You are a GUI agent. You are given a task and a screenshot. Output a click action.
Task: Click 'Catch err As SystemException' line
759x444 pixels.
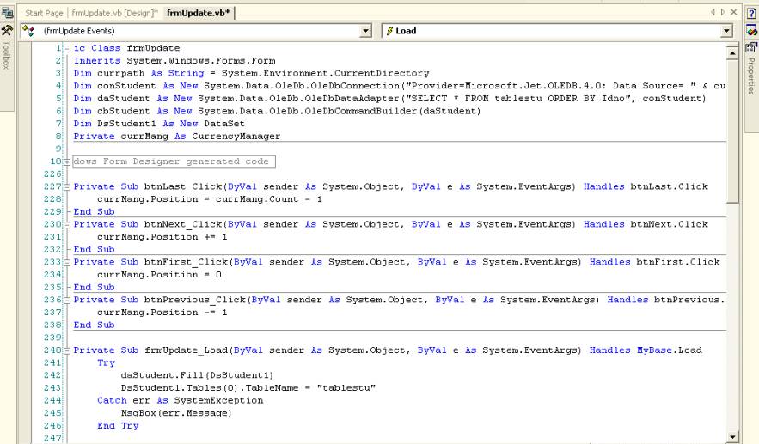coord(180,400)
